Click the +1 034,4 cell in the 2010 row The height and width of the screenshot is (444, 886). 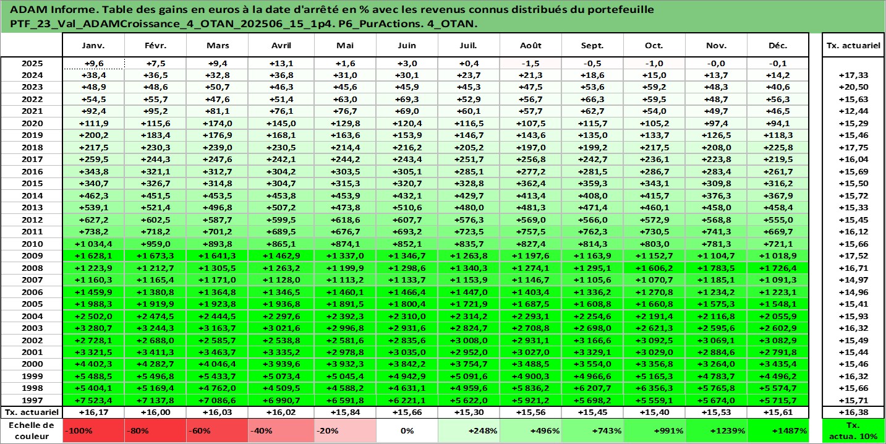[94, 244]
